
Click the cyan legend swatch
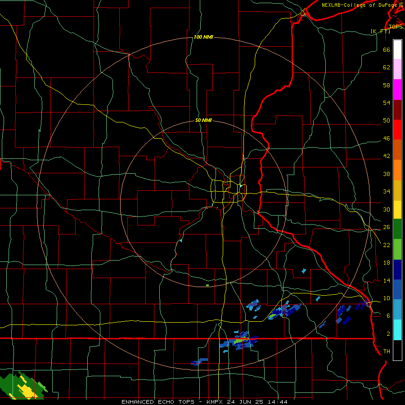397,330
